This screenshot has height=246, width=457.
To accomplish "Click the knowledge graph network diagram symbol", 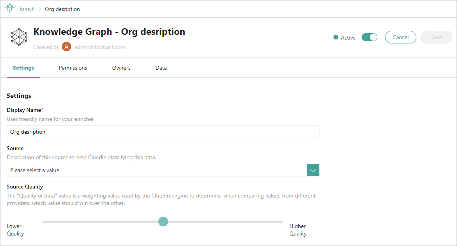I will tap(19, 37).
